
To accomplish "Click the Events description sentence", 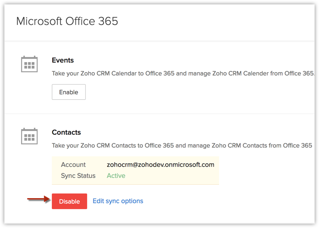I will coord(183,74).
